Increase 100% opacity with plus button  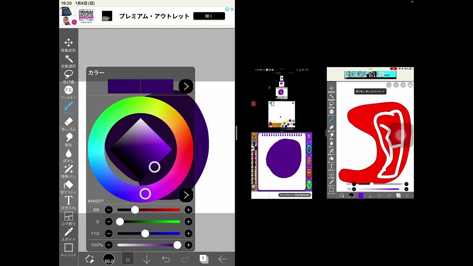pyautogui.click(x=188, y=245)
